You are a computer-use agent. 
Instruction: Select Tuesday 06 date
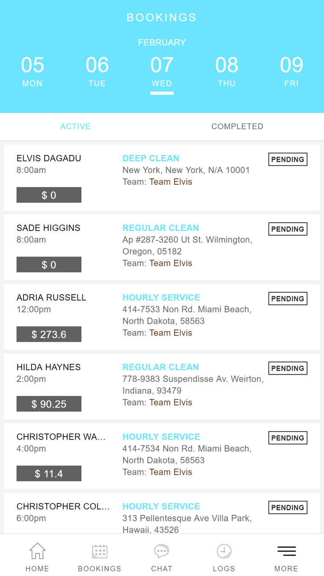(x=97, y=71)
